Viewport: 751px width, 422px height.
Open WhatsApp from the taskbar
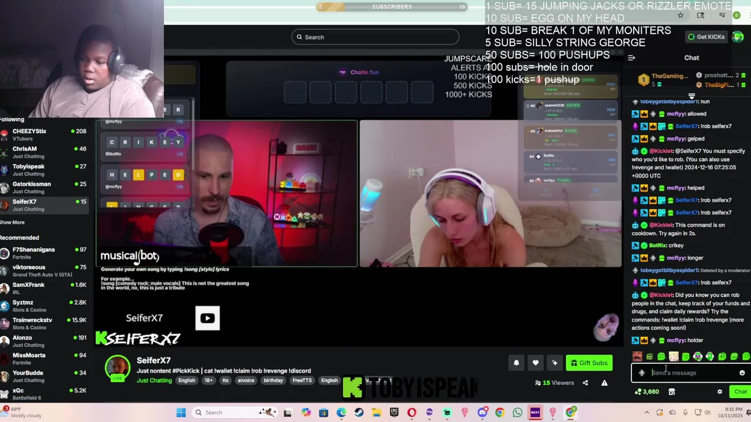[x=517, y=413]
